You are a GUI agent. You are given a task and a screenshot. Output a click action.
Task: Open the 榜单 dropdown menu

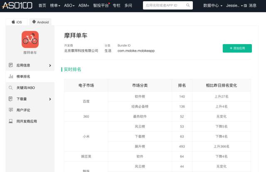(x=55, y=5)
